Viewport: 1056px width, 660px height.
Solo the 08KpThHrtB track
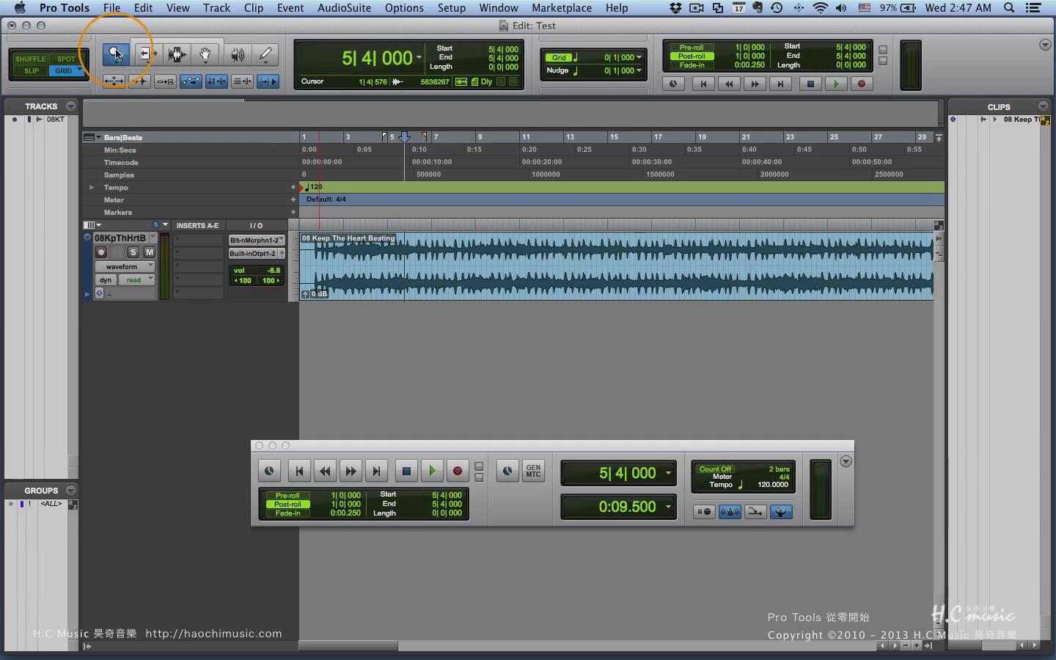click(x=133, y=252)
